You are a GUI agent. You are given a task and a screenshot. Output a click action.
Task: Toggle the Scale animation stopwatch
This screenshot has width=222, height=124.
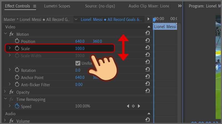[x=17, y=48]
